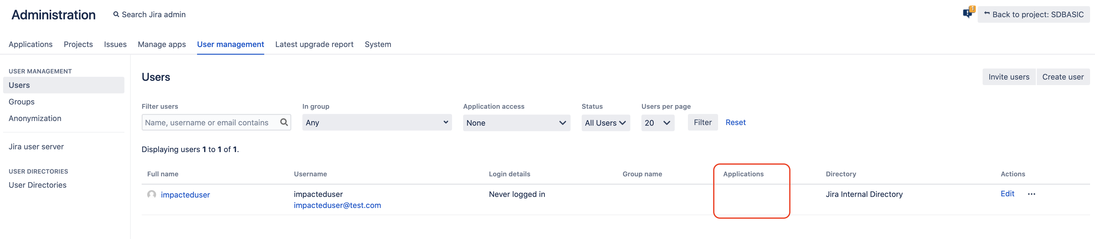Click the Directory column header
This screenshot has width=1095, height=239.
[840, 174]
